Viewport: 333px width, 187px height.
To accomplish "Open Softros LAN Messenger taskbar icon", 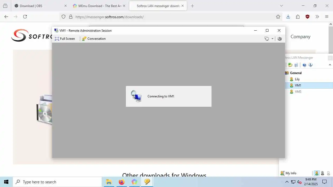I will point(147,182).
